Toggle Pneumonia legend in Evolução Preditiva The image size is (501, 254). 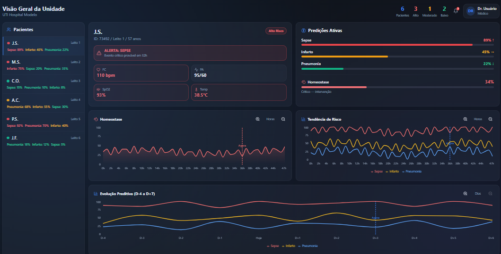[308, 246]
